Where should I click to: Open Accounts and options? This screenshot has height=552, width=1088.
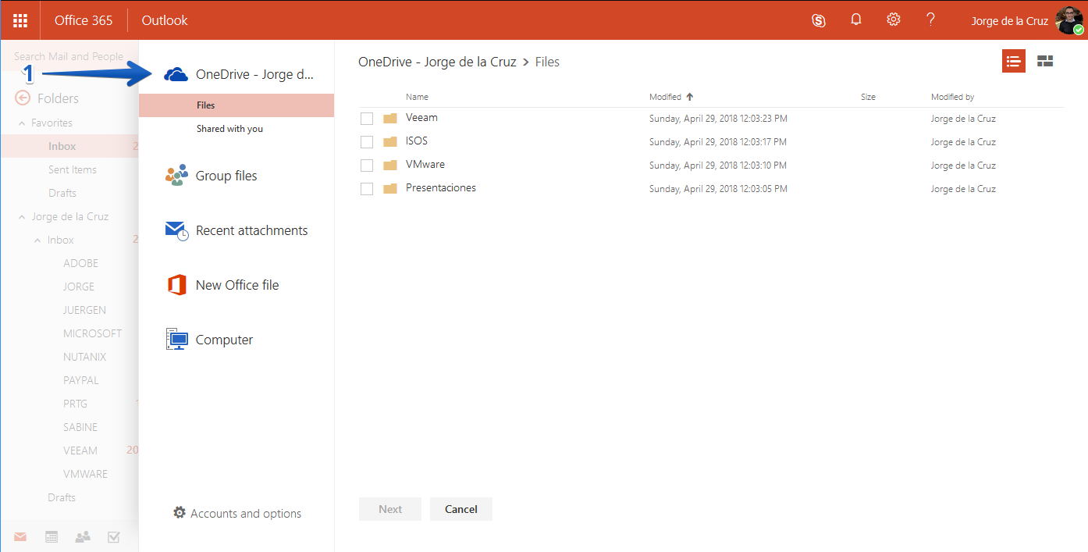(246, 514)
